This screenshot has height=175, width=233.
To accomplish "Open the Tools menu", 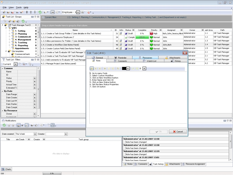I will [x=19, y=7].
